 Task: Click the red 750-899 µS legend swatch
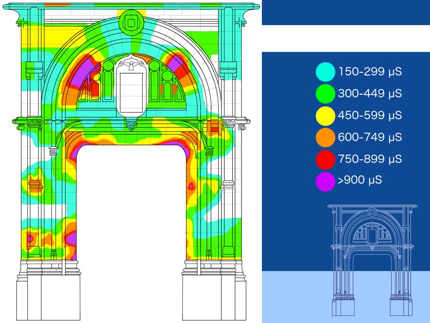click(x=325, y=159)
